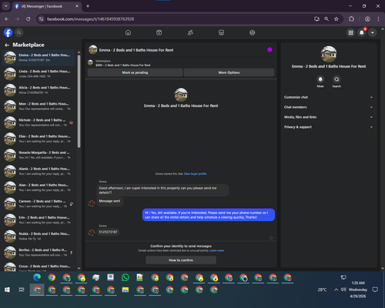Click the blue sent reply message bubble
The image size is (385, 308).
[209, 215]
